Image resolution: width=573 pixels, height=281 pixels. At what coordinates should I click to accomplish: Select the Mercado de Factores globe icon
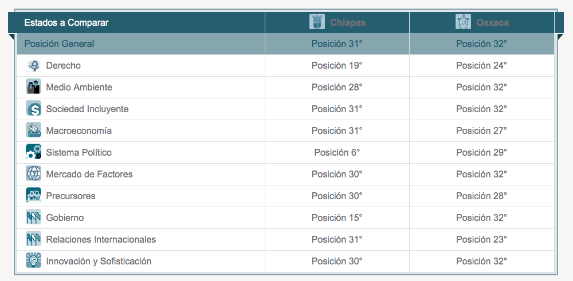[x=33, y=174]
